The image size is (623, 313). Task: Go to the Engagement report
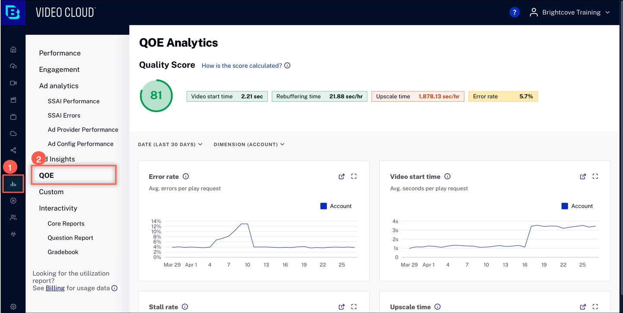tap(59, 69)
